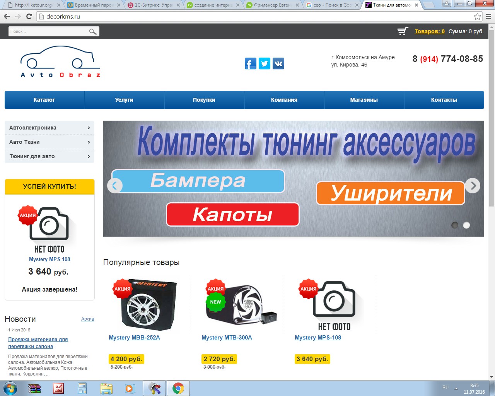Open Mystery MTB-300A product link

pyautogui.click(x=227, y=338)
